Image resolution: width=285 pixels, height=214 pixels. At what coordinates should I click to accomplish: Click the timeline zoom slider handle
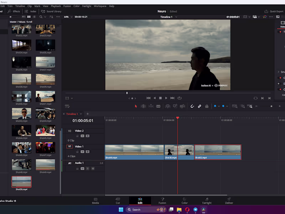(271, 106)
